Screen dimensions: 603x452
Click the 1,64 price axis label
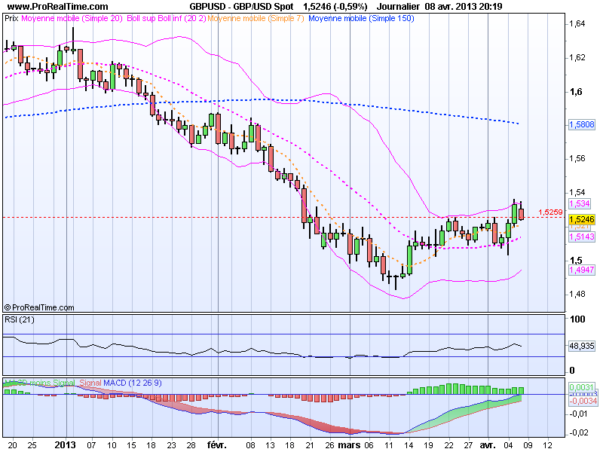pos(577,24)
